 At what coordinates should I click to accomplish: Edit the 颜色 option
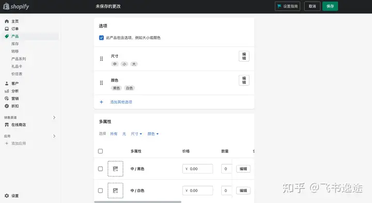tap(244, 80)
